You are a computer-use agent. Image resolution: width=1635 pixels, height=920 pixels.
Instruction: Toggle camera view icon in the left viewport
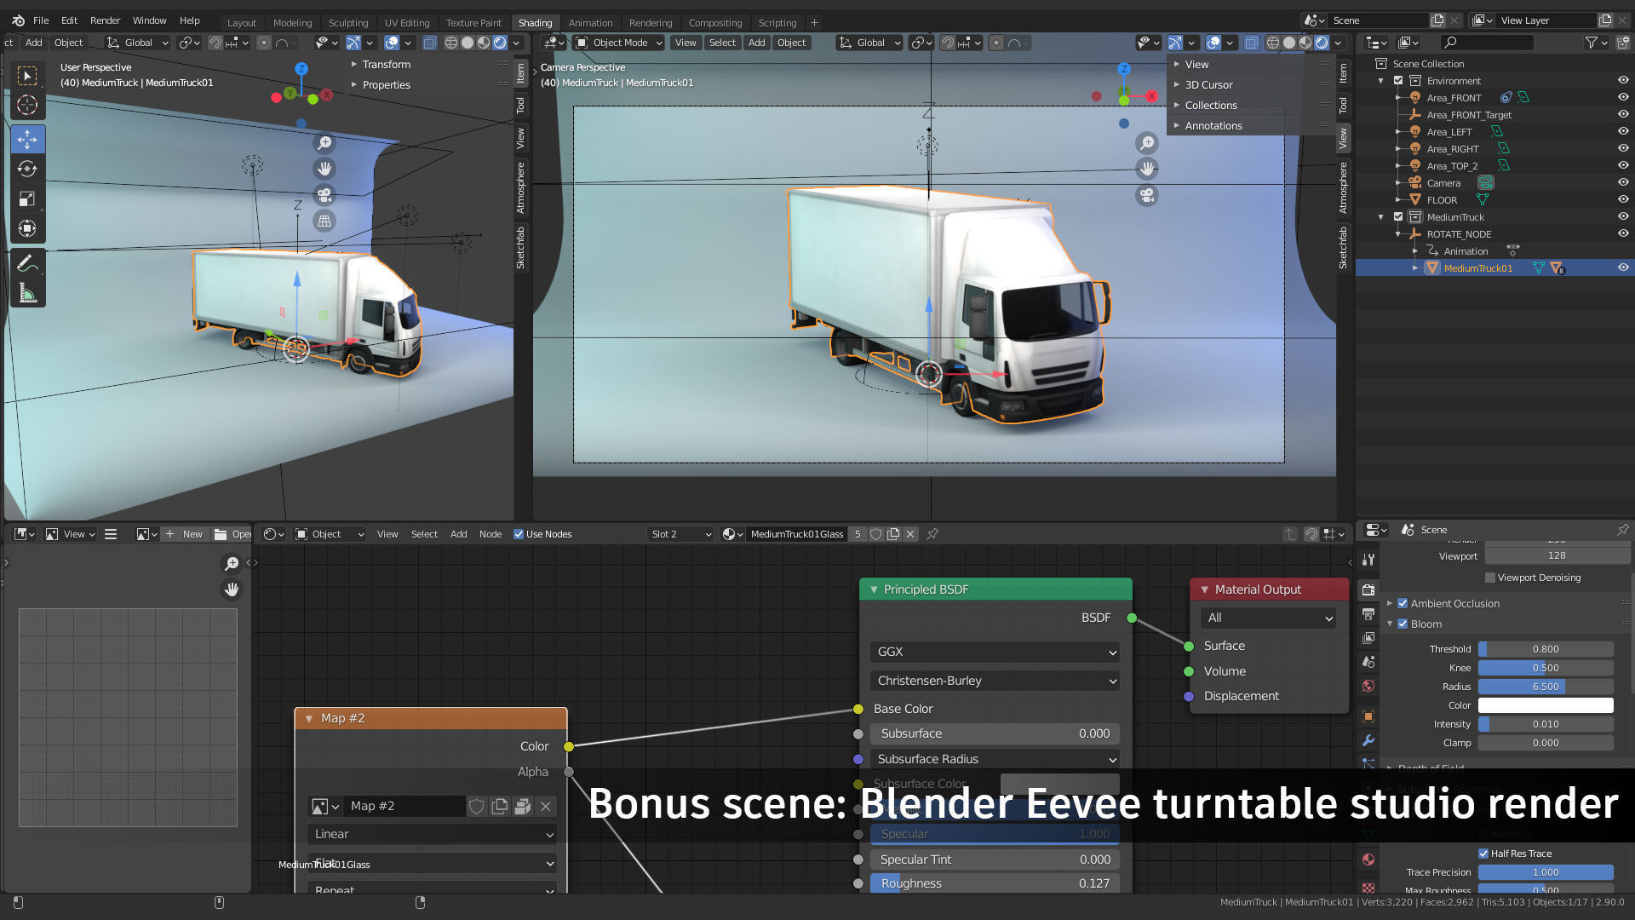pos(324,195)
